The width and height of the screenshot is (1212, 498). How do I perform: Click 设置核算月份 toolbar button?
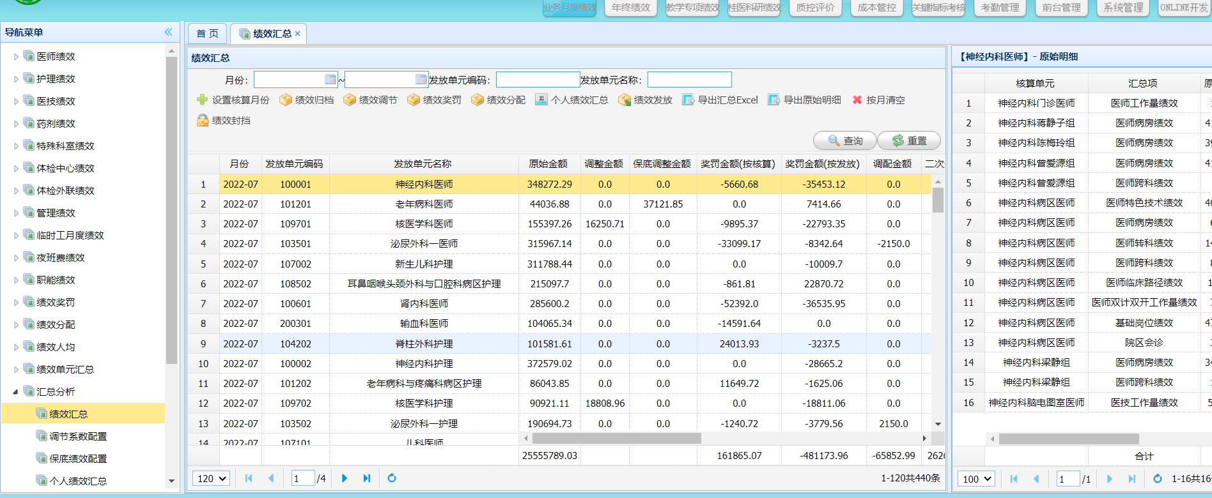pos(233,100)
